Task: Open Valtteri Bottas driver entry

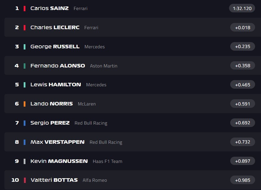Action: click(54, 180)
